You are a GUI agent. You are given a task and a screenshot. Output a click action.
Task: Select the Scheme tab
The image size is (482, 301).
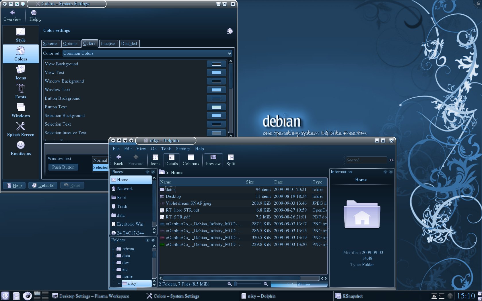pos(50,44)
